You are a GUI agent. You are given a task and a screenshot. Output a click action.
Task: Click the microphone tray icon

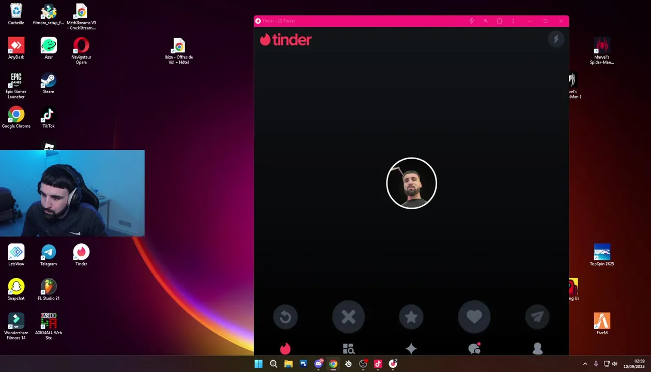596,364
